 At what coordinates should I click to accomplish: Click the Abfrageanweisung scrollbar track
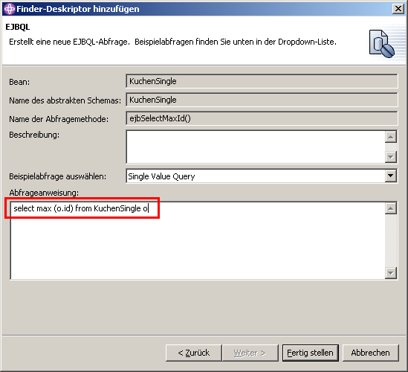(391, 240)
